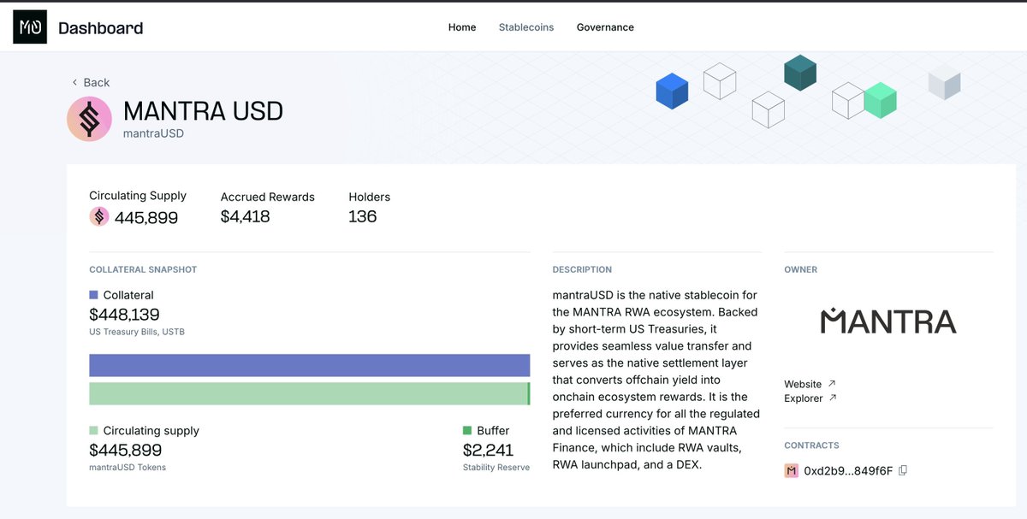Click the Collateral amount $448,139
Screen dimensions: 1027x519
click(x=124, y=315)
